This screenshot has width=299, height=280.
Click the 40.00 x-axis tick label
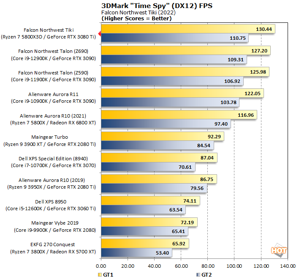pos(155,266)
